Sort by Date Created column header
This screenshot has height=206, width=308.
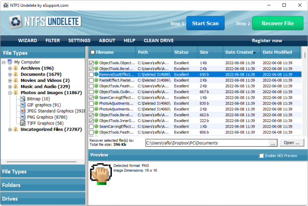(x=242, y=52)
